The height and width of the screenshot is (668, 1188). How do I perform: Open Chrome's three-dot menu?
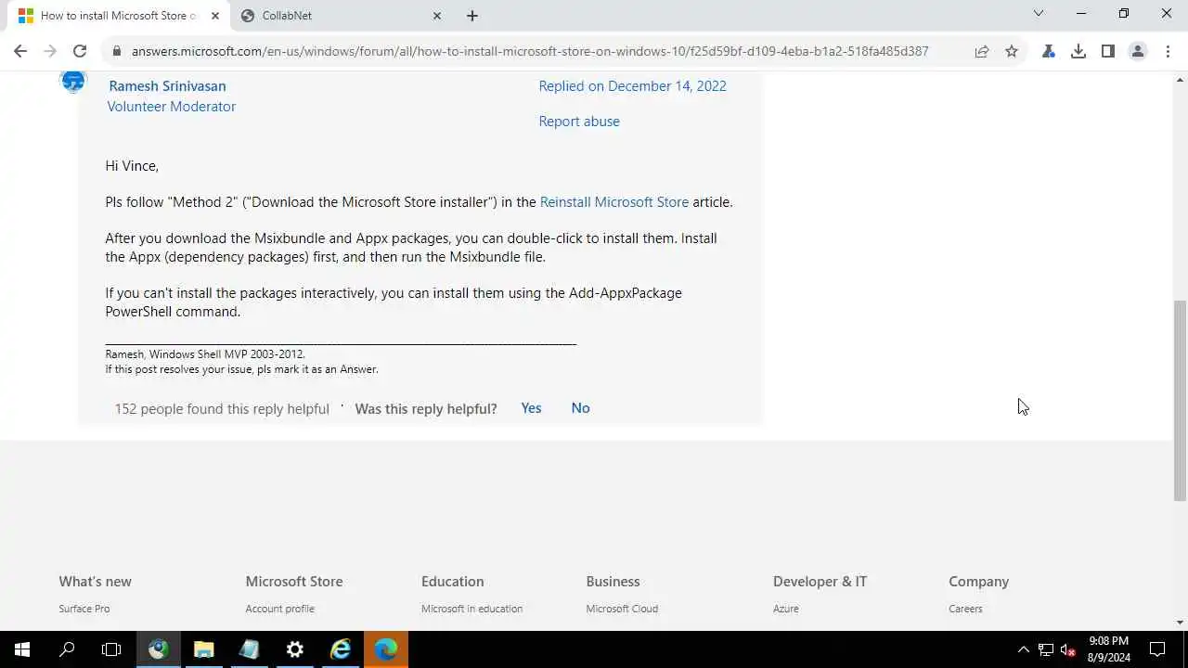1168,51
